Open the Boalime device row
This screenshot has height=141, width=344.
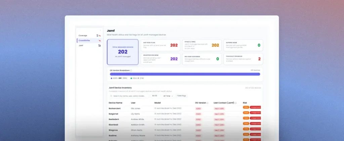coord(185,136)
